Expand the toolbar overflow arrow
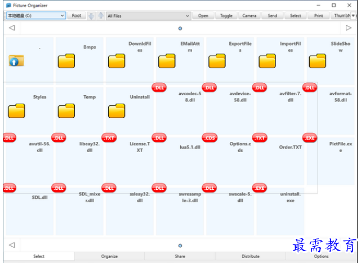The height and width of the screenshot is (263, 361). point(353,16)
